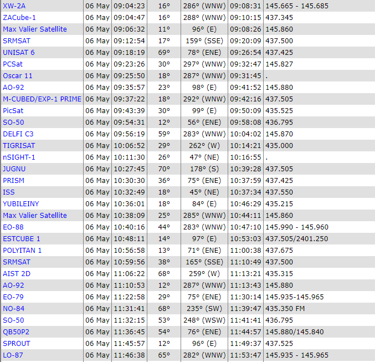
Task: Select the ISS pass link
Action: click(x=9, y=192)
